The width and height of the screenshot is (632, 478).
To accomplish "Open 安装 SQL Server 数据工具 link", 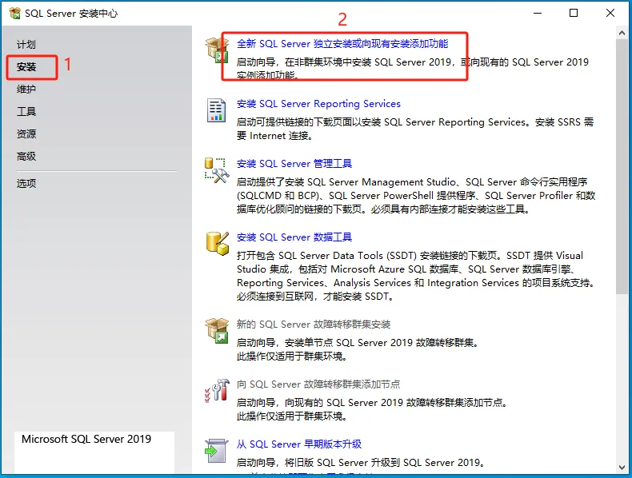I will point(294,237).
